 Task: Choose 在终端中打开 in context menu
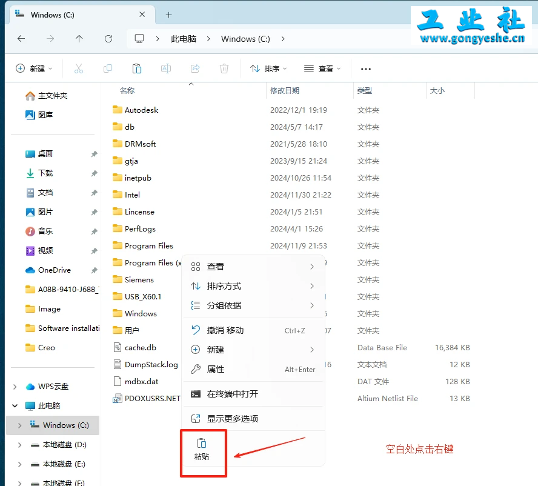253,394
